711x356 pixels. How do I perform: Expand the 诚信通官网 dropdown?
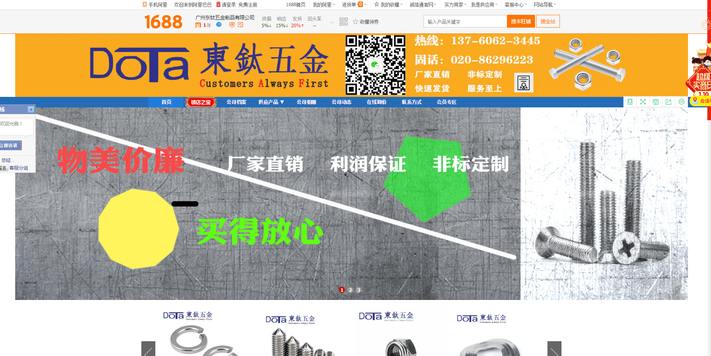tap(423, 5)
